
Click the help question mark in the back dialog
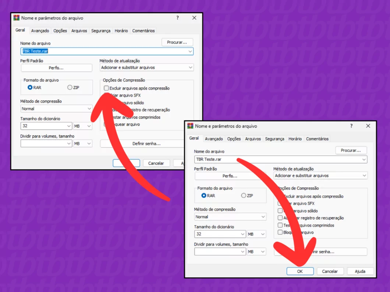177,18
